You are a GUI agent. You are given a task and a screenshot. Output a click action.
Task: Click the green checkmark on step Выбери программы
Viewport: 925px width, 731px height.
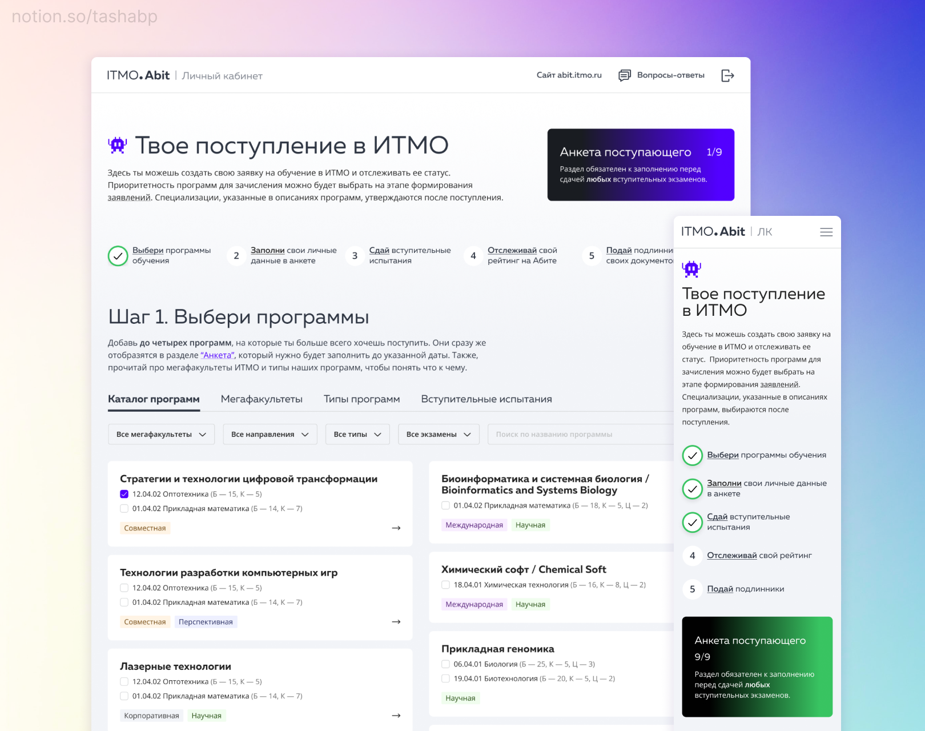coord(118,256)
